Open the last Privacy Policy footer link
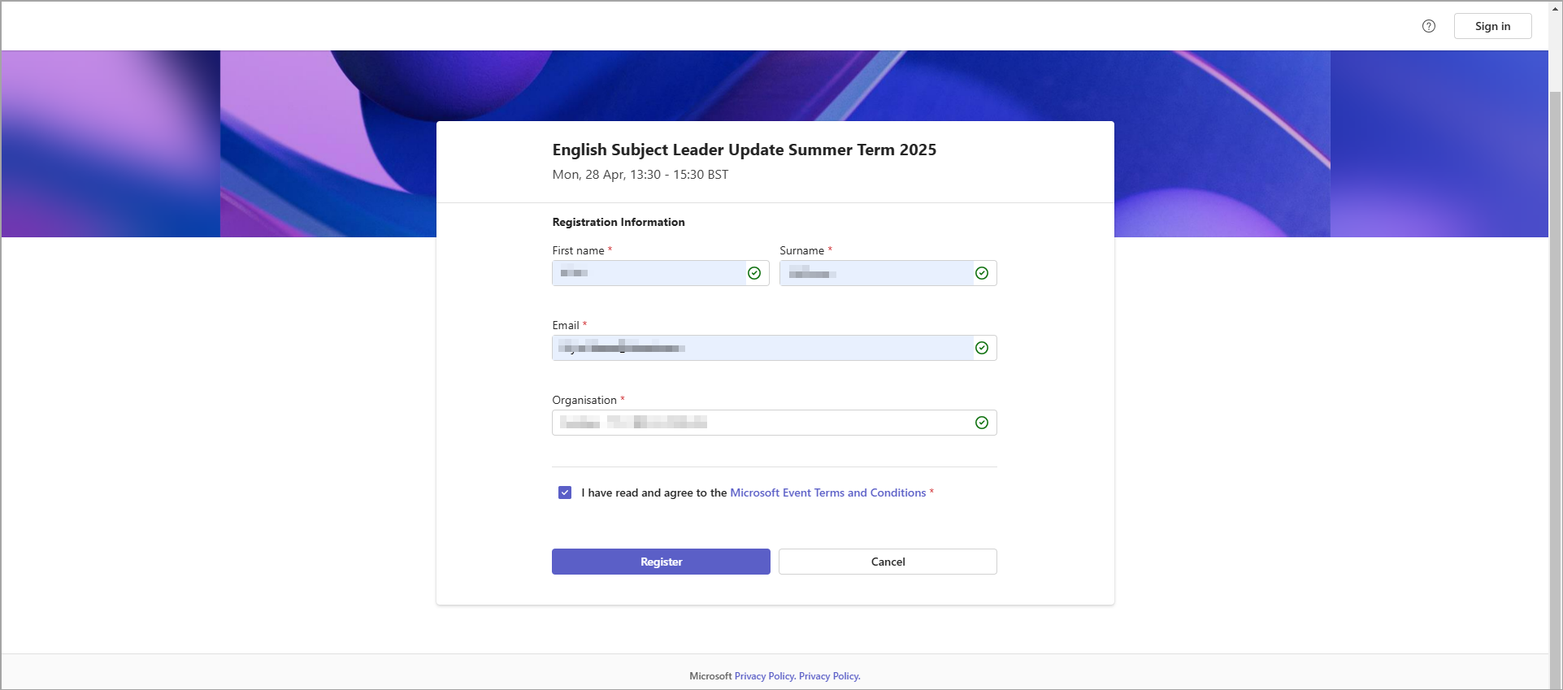 (829, 676)
